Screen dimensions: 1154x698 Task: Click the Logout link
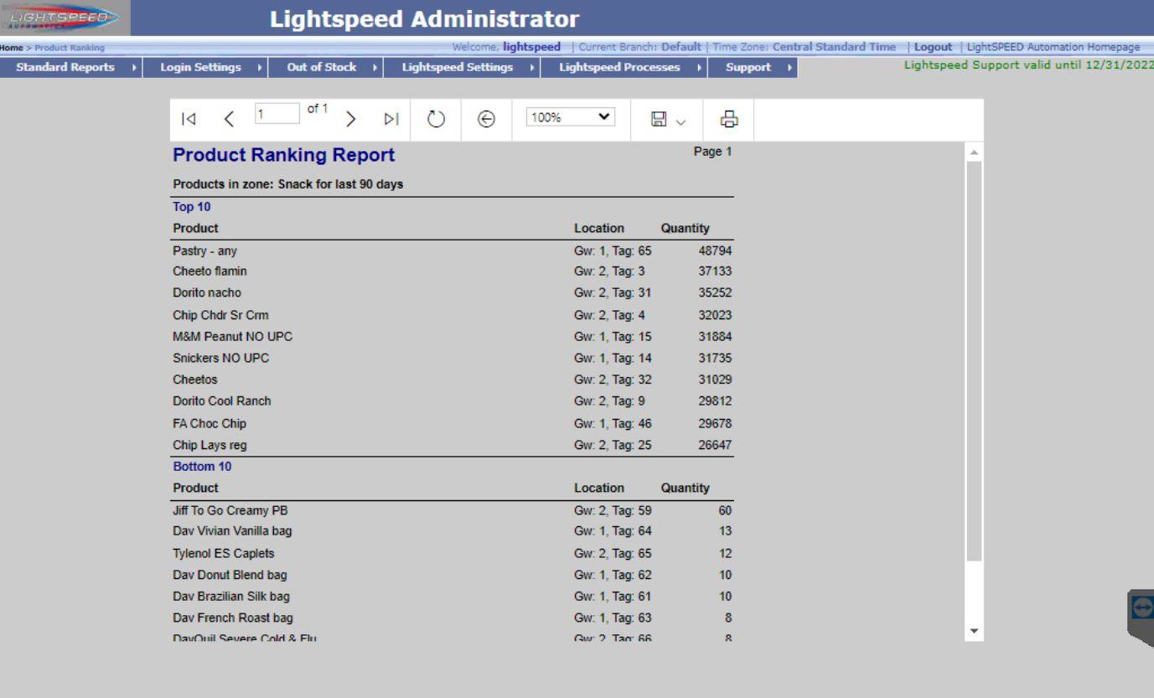(x=934, y=47)
